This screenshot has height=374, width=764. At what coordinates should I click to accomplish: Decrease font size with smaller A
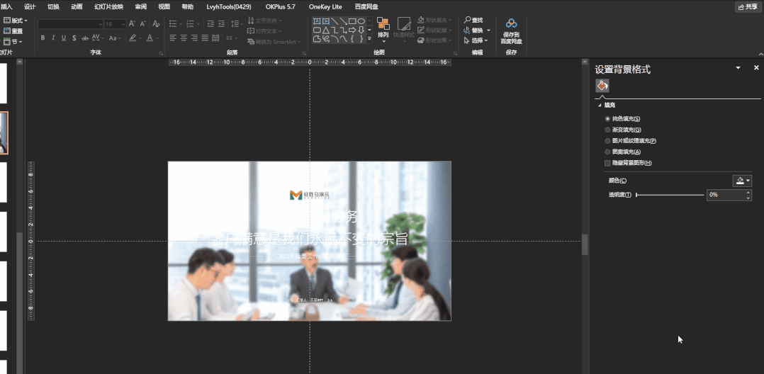pos(142,24)
